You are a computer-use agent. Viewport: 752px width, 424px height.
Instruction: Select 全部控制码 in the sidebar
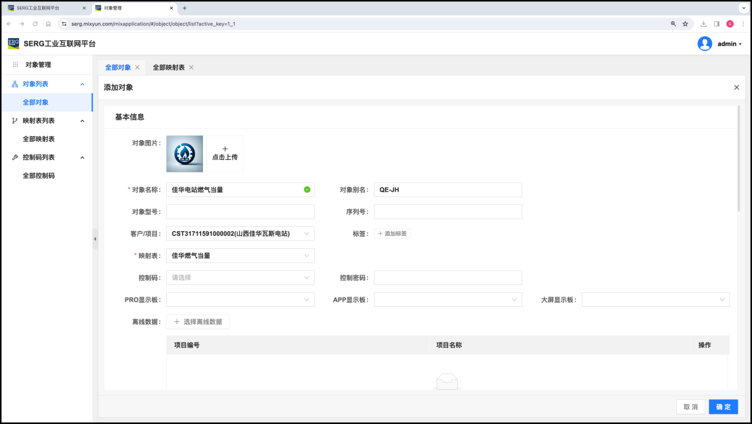[39, 176]
